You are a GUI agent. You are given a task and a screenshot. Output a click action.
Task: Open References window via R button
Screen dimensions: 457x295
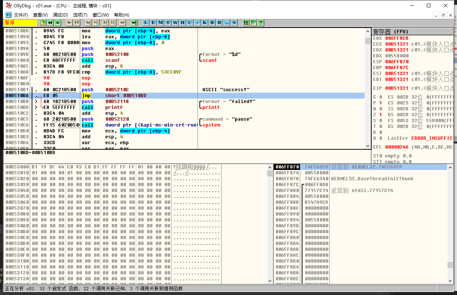(219, 22)
